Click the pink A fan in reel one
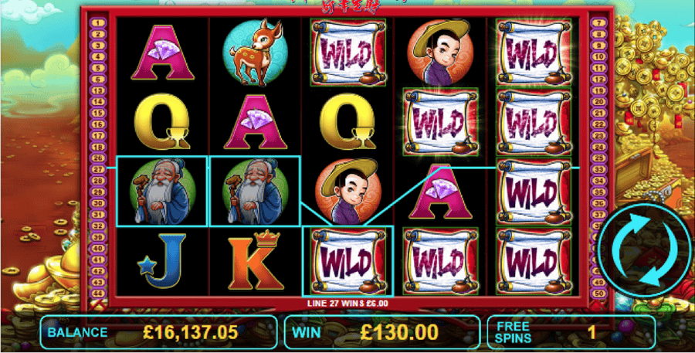 point(163,53)
